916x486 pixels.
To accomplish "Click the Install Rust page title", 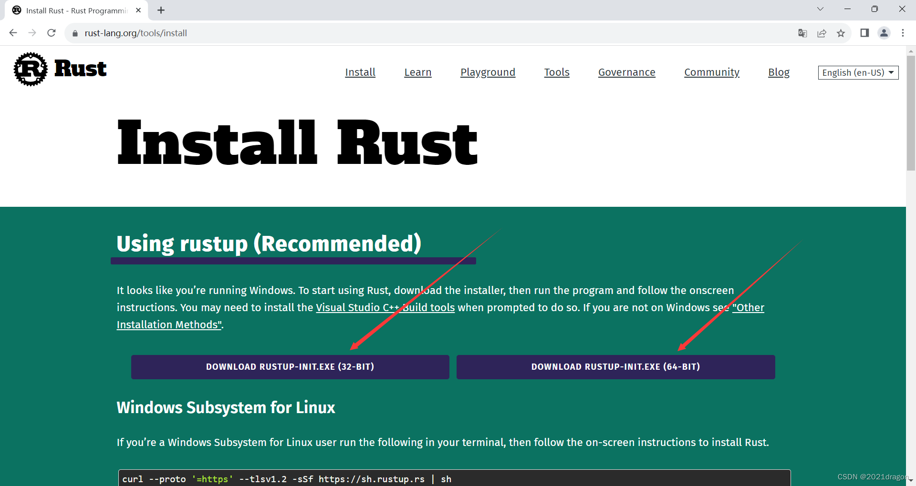I will pos(297,143).
